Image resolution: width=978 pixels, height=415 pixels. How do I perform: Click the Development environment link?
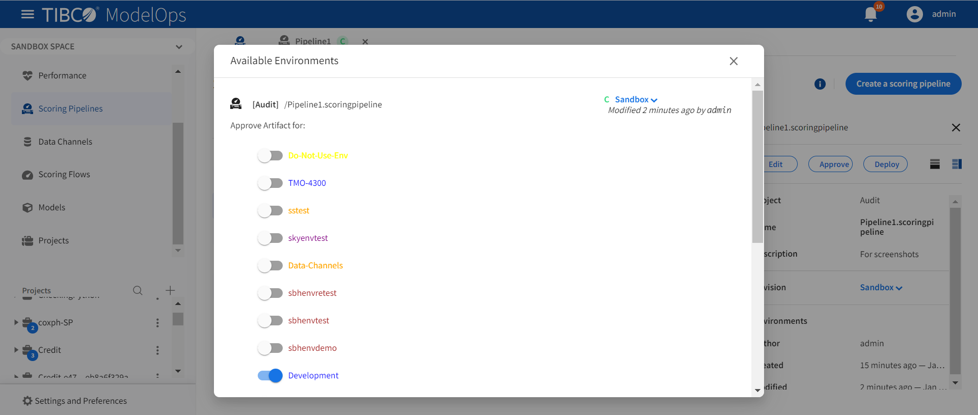point(313,376)
